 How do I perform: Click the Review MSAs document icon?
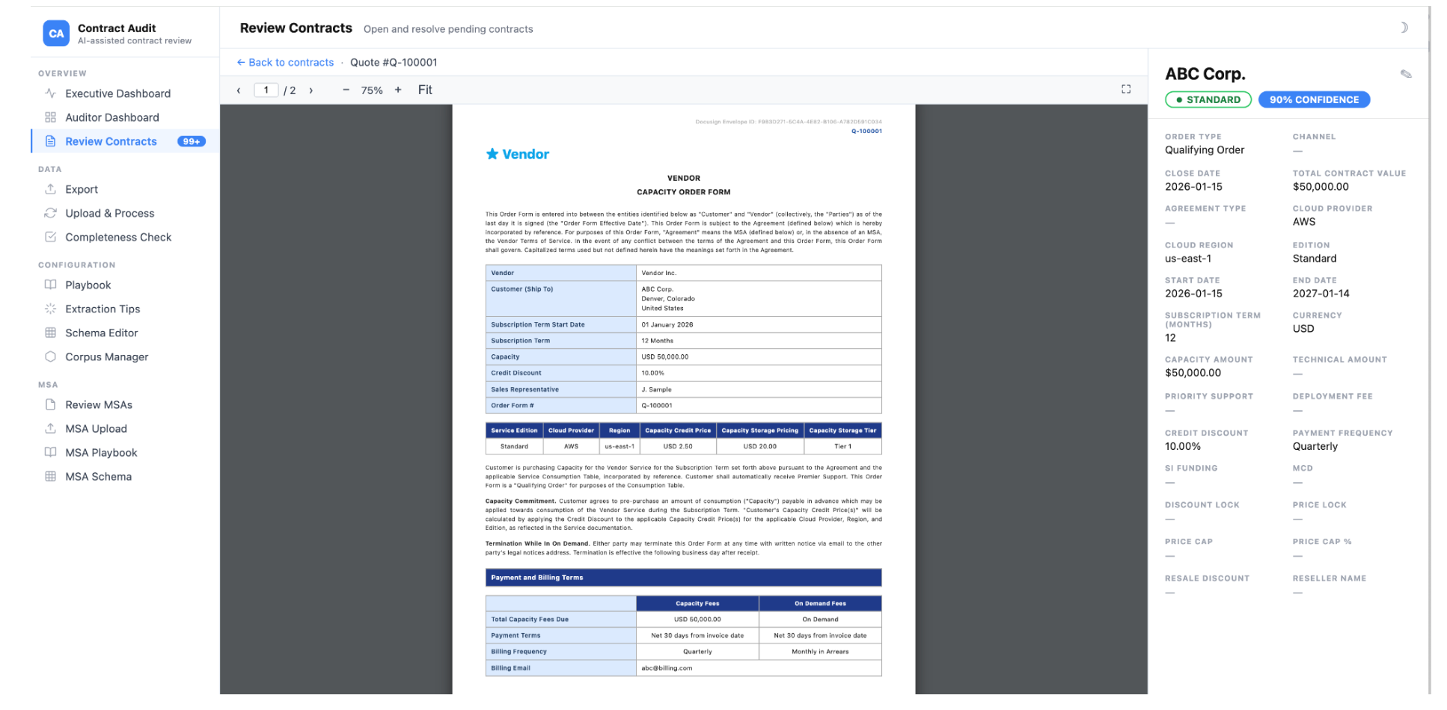(x=50, y=404)
